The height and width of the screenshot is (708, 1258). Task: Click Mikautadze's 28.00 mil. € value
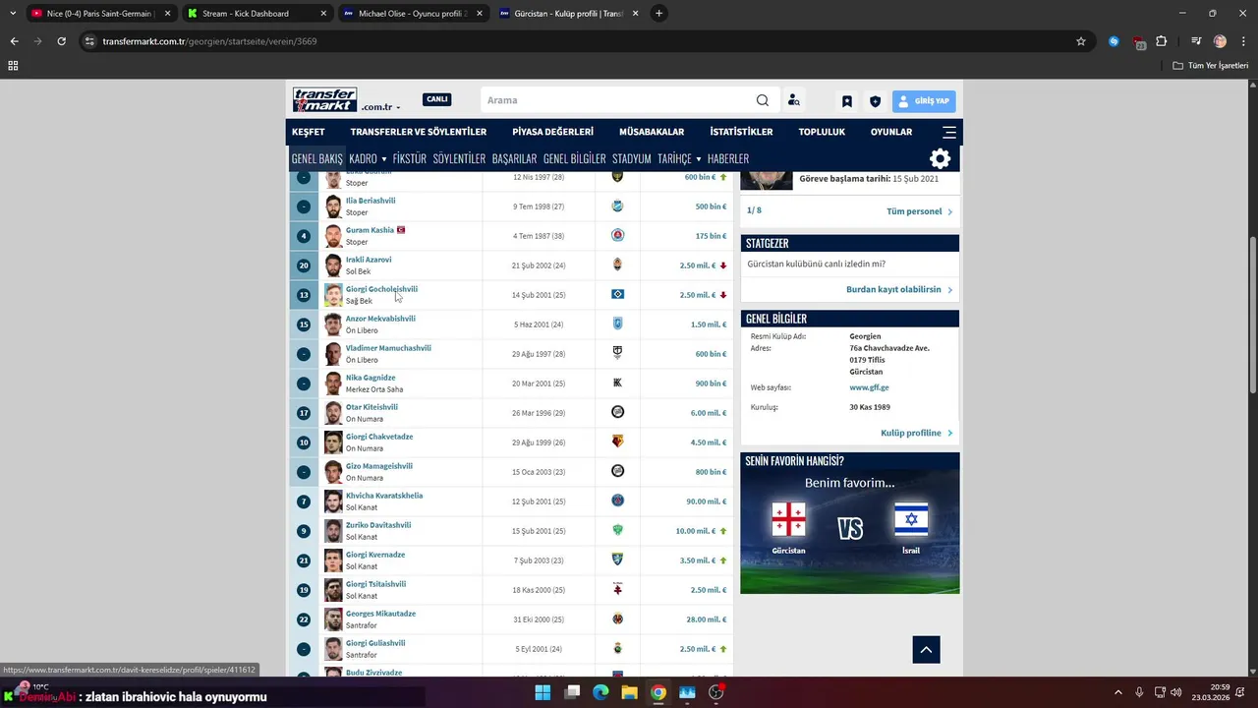click(x=708, y=619)
